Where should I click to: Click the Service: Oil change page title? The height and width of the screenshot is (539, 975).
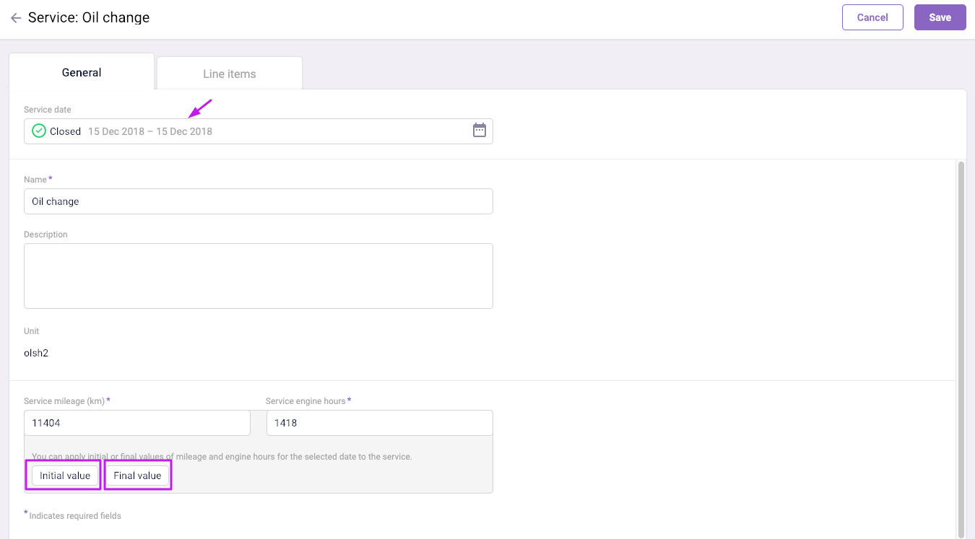point(89,18)
